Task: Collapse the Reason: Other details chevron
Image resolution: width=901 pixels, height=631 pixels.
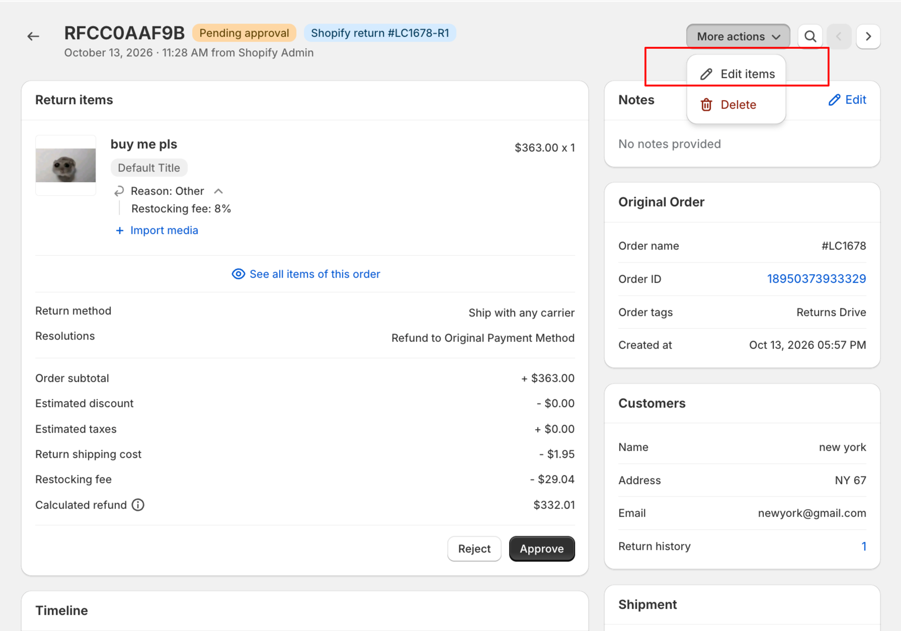Action: click(x=218, y=191)
